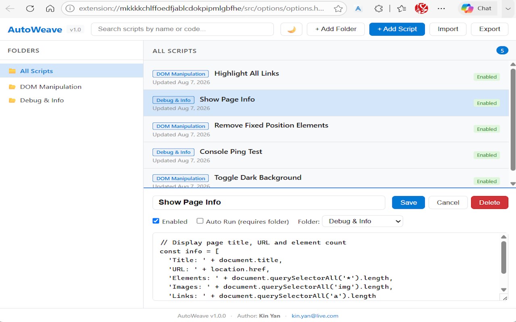
Task: Focus the search scripts field
Action: click(182, 29)
